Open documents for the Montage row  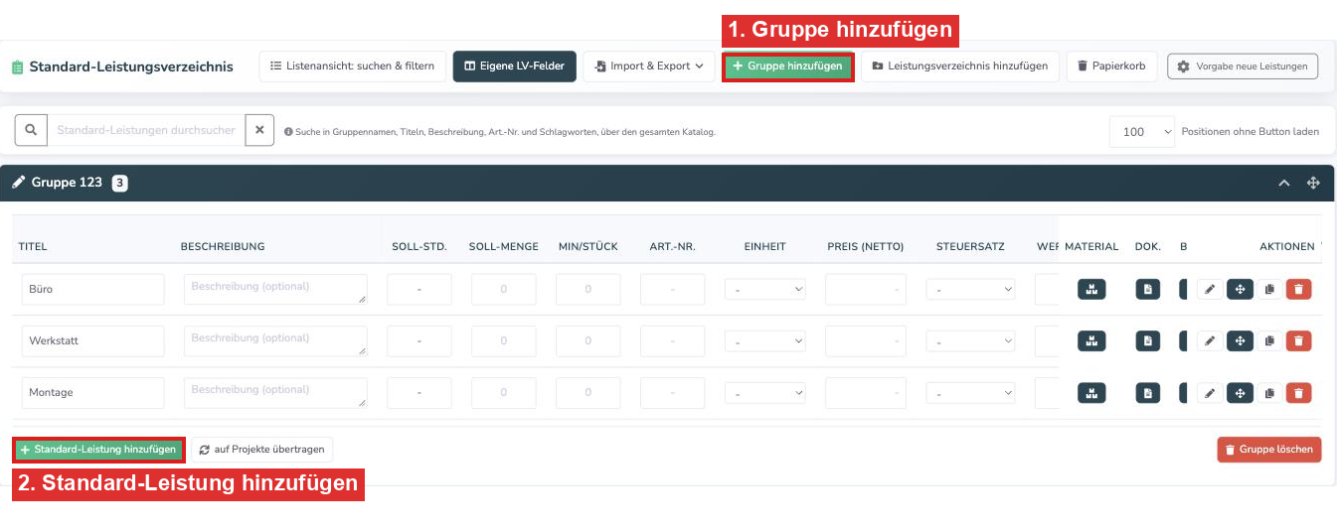[x=1148, y=392]
